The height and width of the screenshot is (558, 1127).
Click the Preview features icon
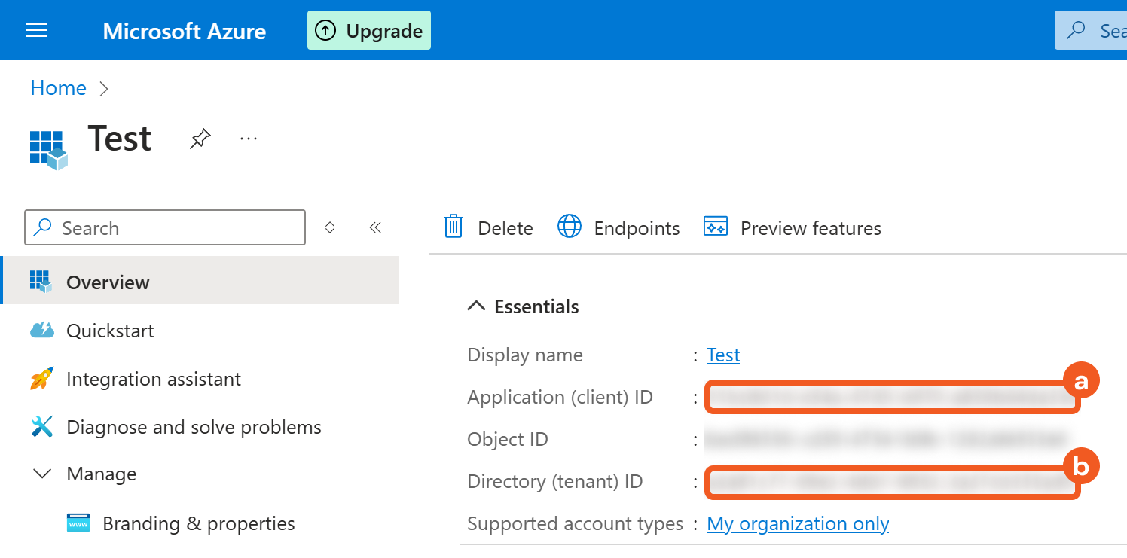coord(715,227)
